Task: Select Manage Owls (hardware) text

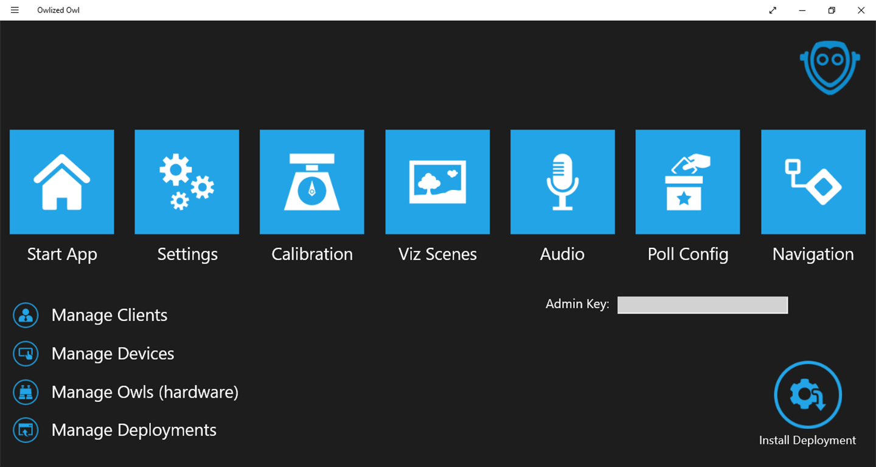Action: tap(145, 392)
